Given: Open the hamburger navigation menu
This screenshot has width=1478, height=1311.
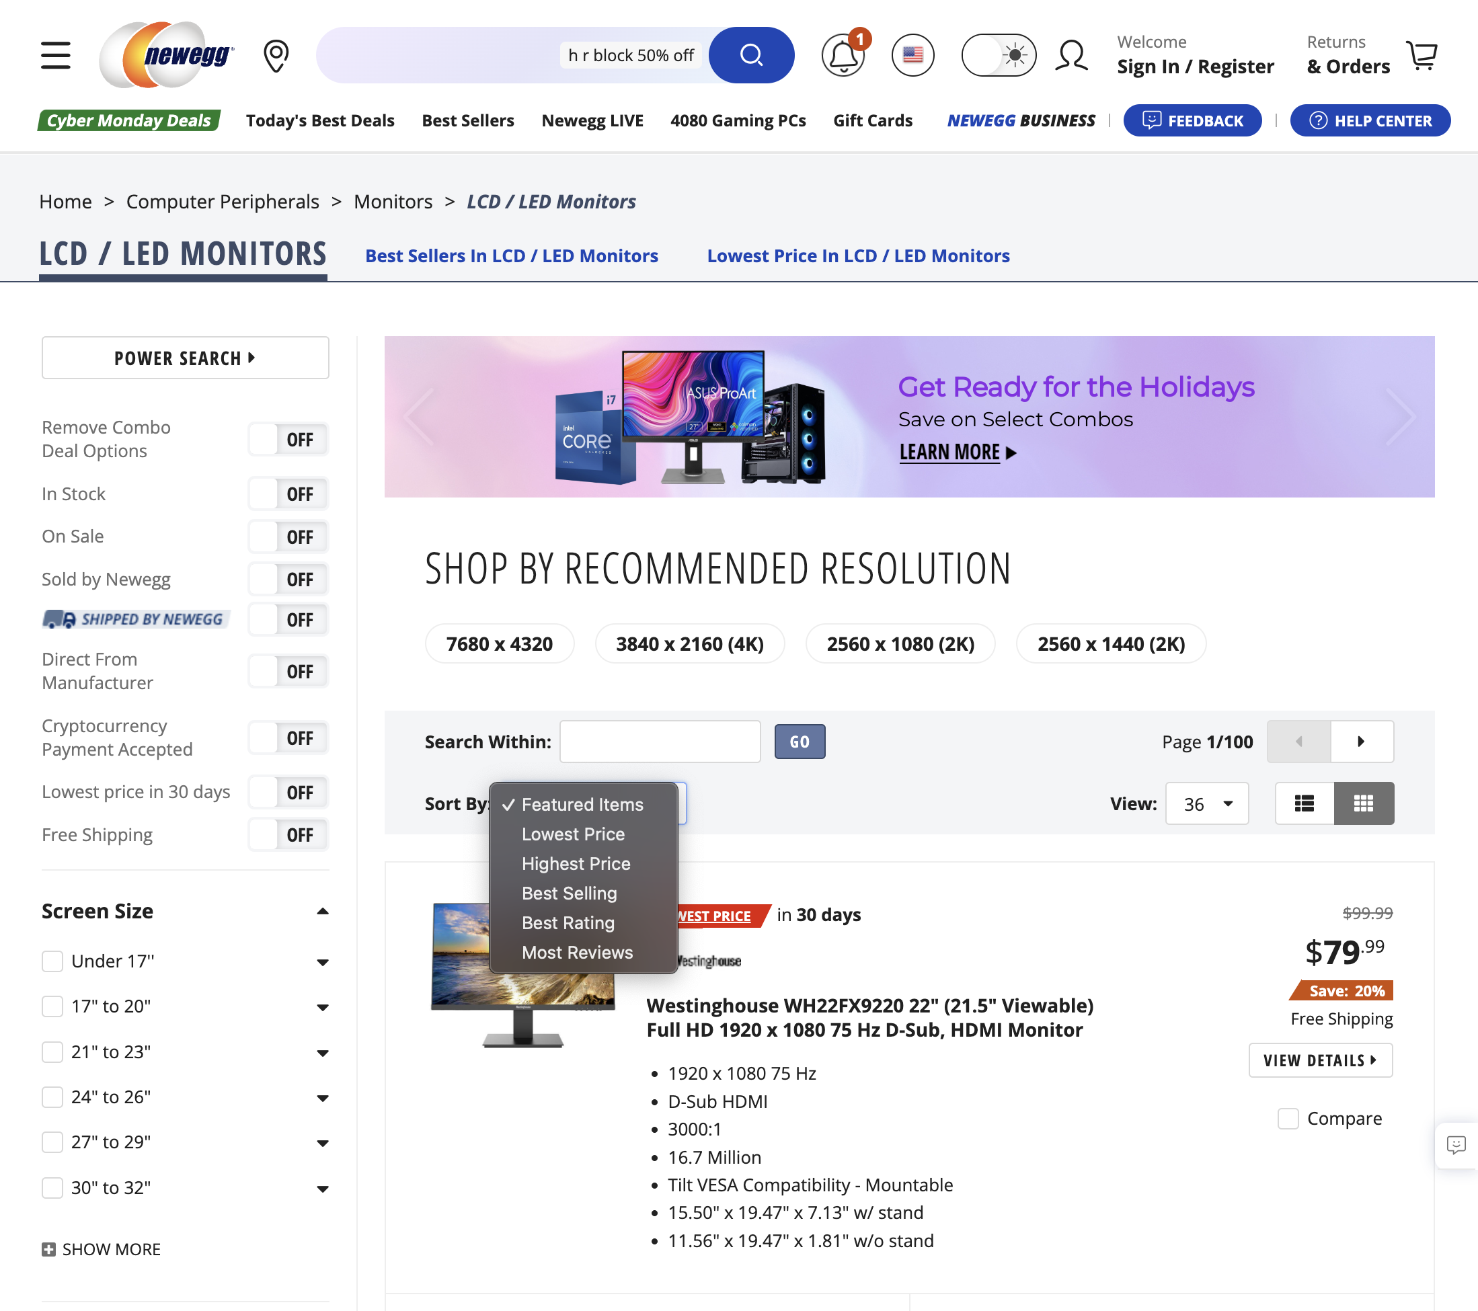Looking at the screenshot, I should (x=55, y=55).
